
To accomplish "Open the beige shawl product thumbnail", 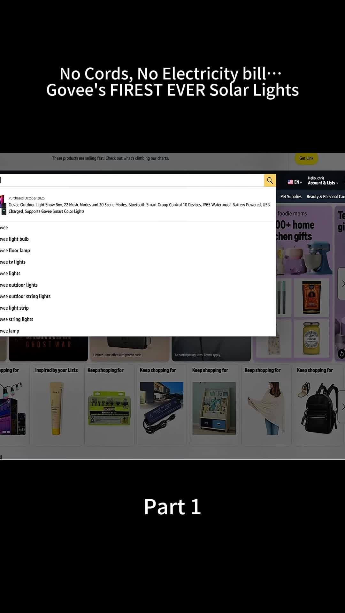I will click(x=266, y=408).
